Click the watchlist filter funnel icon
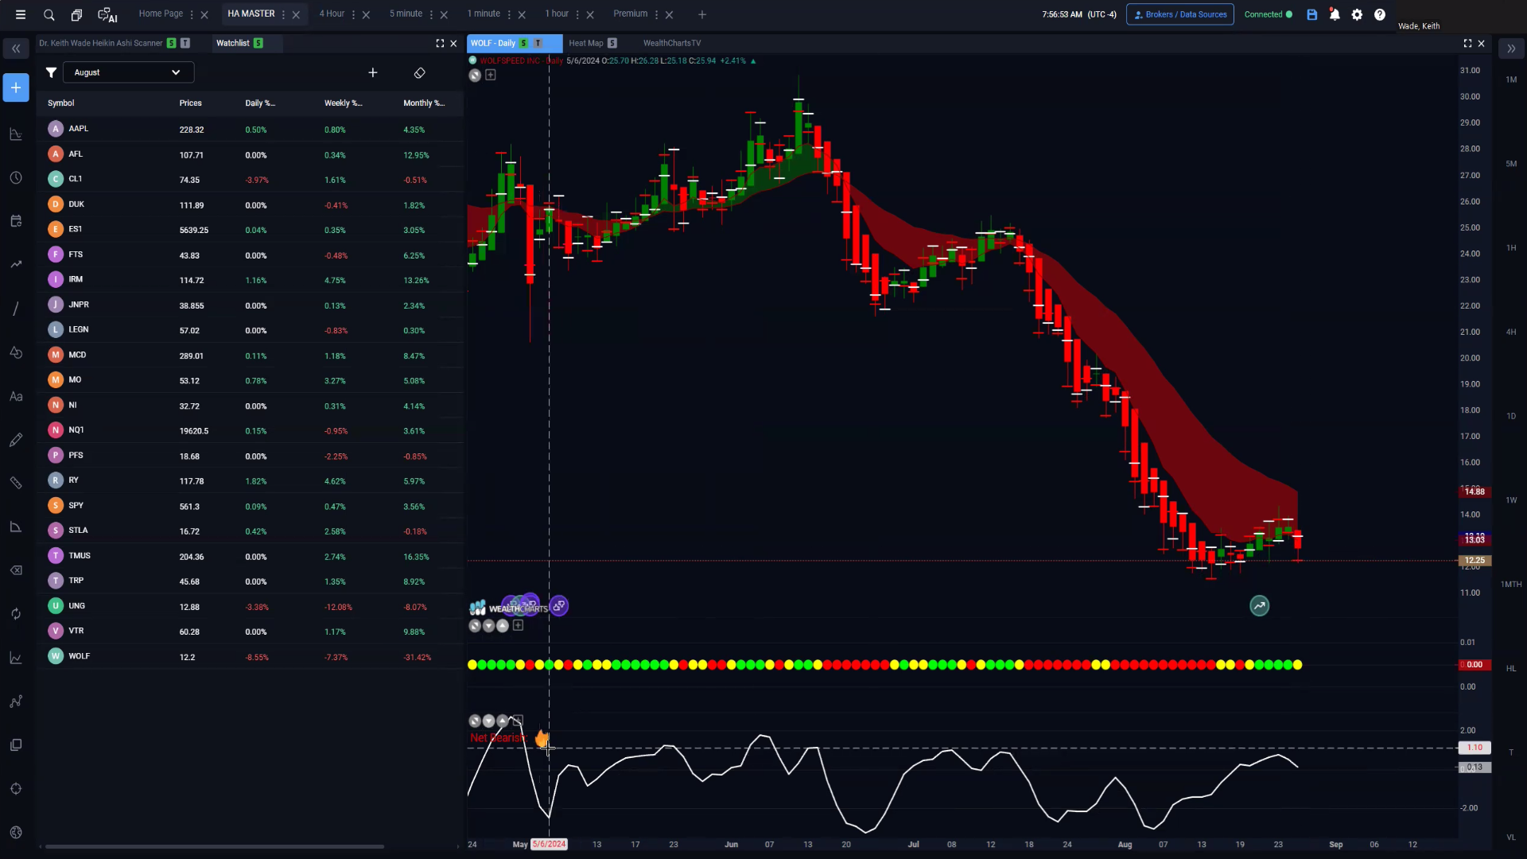 pos(51,72)
